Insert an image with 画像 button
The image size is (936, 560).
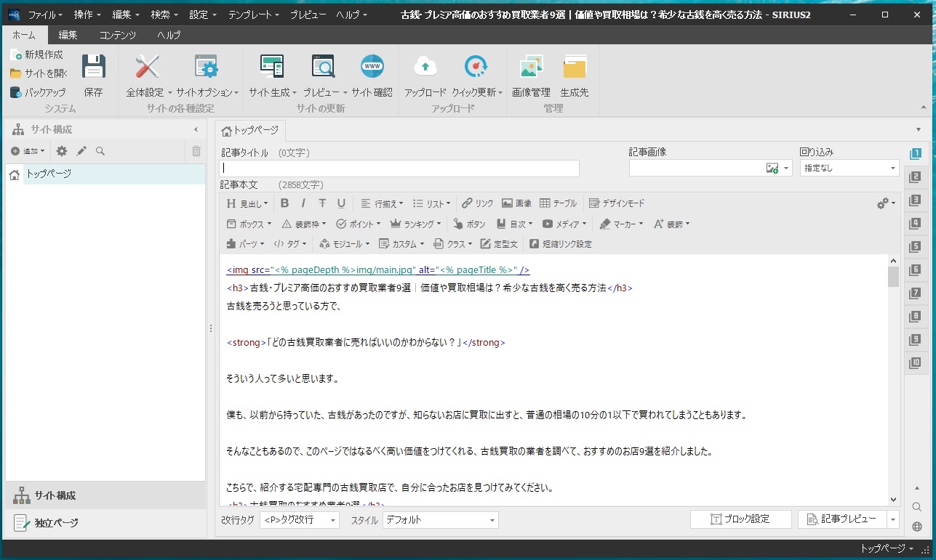tap(516, 203)
